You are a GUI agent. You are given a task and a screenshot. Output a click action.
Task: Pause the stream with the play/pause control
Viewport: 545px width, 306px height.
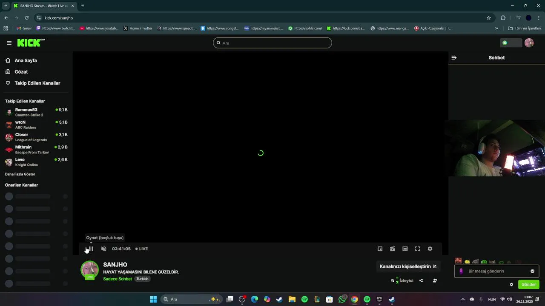click(x=90, y=249)
